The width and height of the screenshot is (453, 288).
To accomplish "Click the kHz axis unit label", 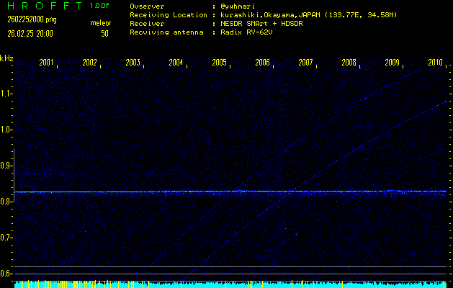I will click(6, 58).
